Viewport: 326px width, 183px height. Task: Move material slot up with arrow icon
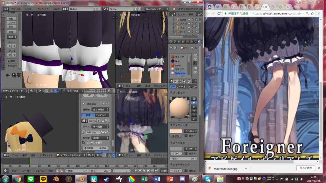coord(195,69)
